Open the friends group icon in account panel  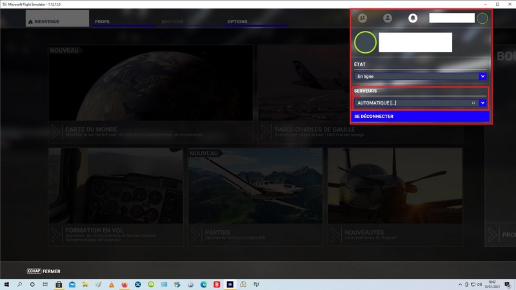tap(362, 18)
